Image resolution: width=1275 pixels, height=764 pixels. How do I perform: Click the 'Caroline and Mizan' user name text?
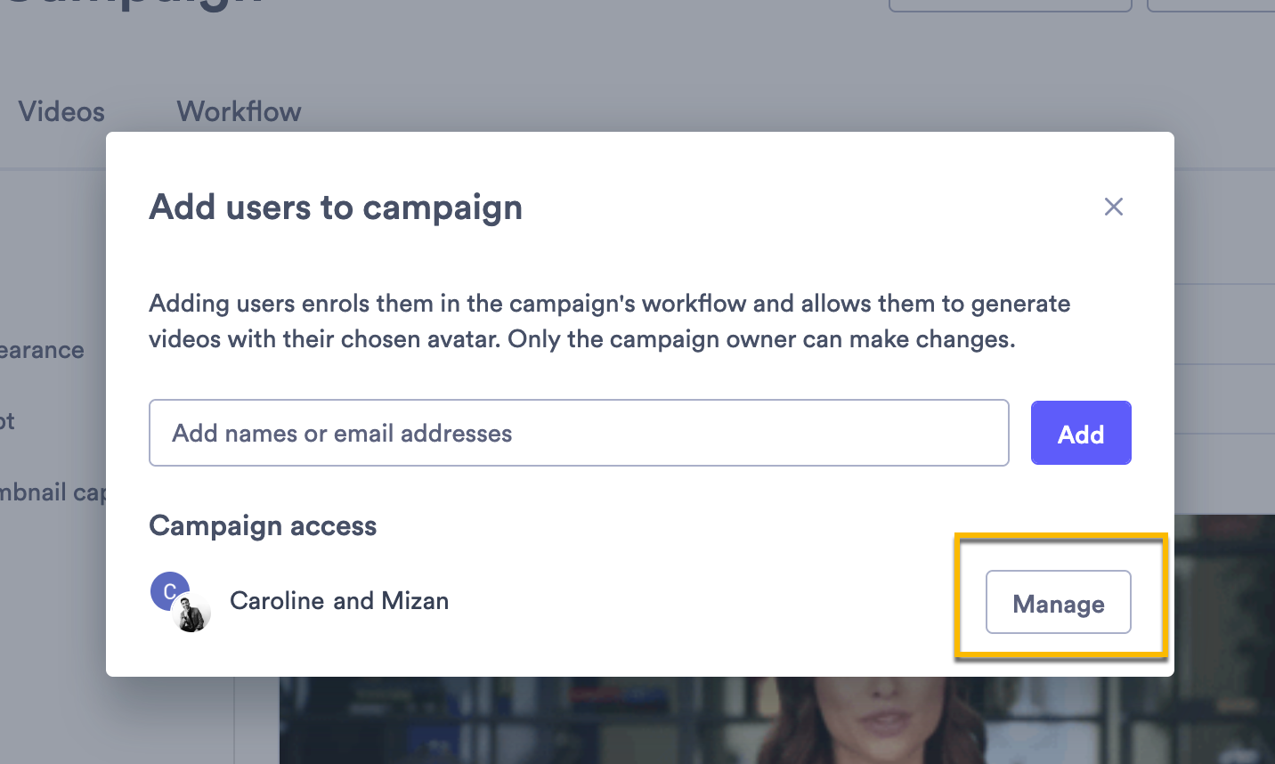point(339,600)
